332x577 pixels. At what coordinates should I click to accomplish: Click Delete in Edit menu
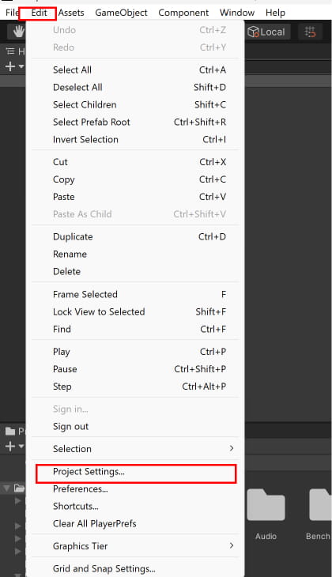(x=134, y=272)
